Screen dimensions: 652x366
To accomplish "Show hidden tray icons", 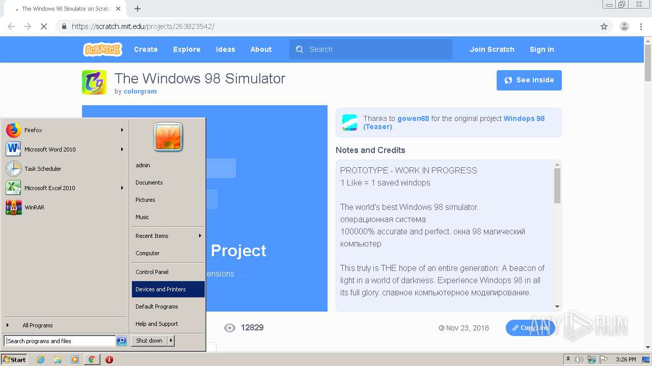I will [568, 359].
